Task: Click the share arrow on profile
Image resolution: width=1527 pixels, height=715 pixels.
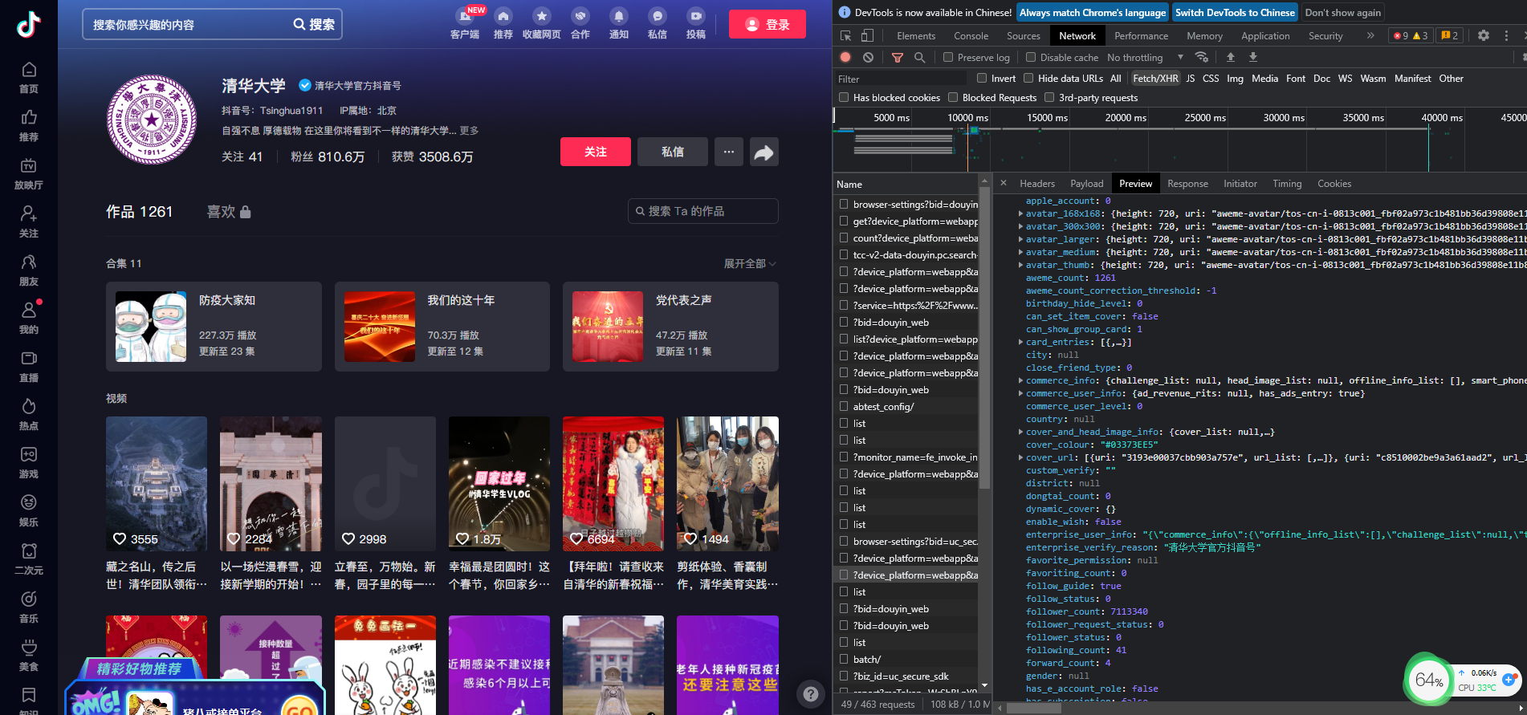Action: click(x=764, y=152)
